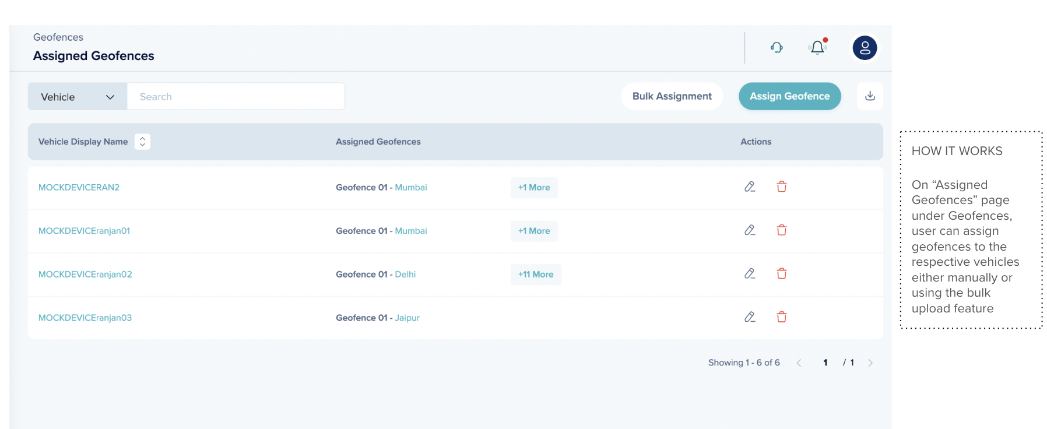Expand +11 More geofences for MOCKDEVICEranjan02

536,275
